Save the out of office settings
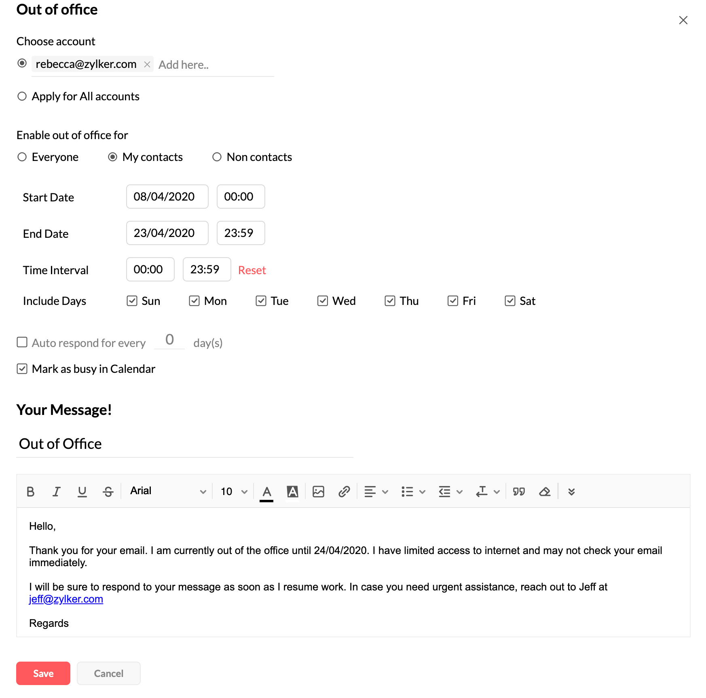 click(43, 673)
